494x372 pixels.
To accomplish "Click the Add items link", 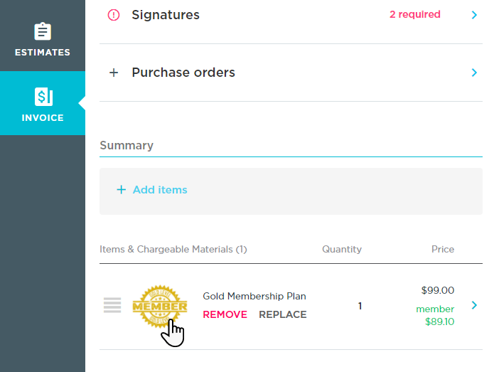I will [x=160, y=190].
